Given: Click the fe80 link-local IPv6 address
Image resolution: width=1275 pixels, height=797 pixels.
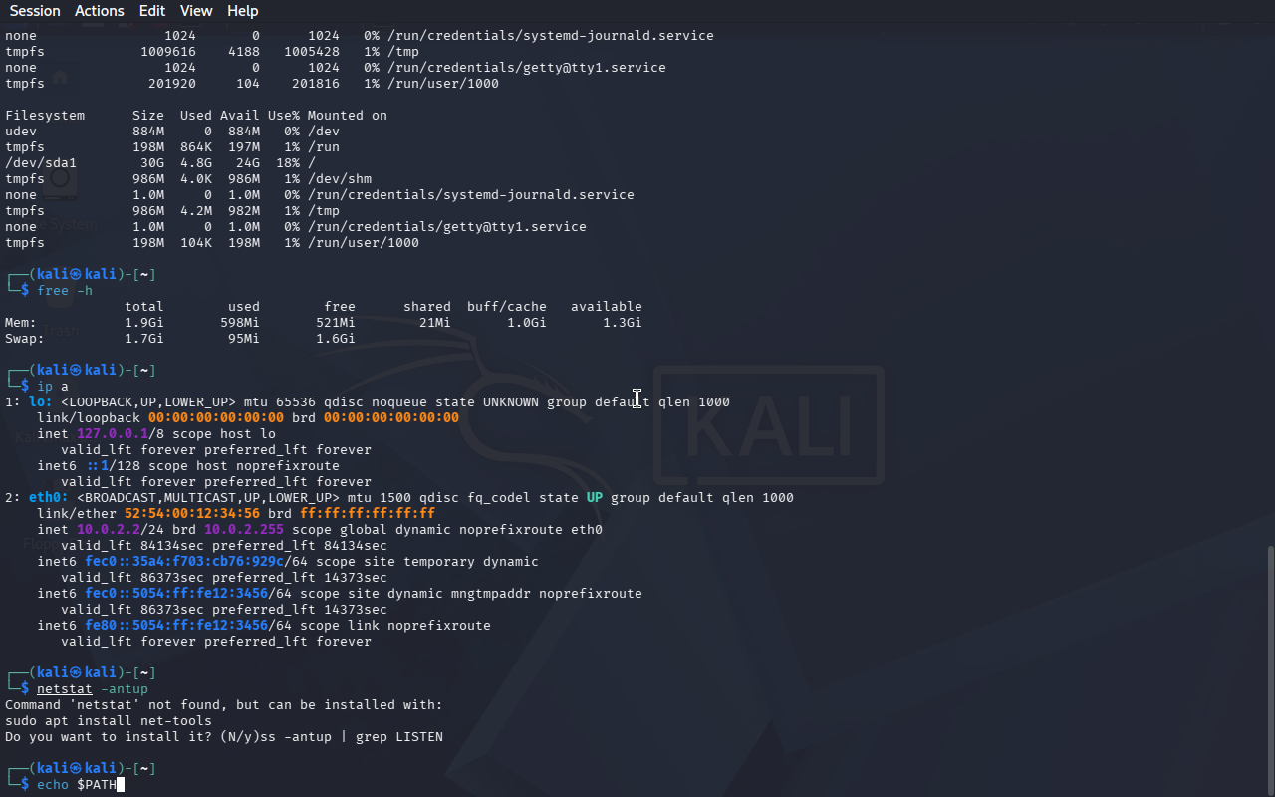Looking at the screenshot, I should click(x=175, y=626).
